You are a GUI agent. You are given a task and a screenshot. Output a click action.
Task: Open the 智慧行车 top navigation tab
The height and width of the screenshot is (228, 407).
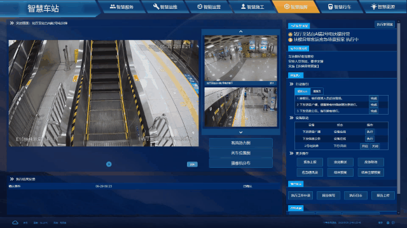pyautogui.click(x=340, y=7)
